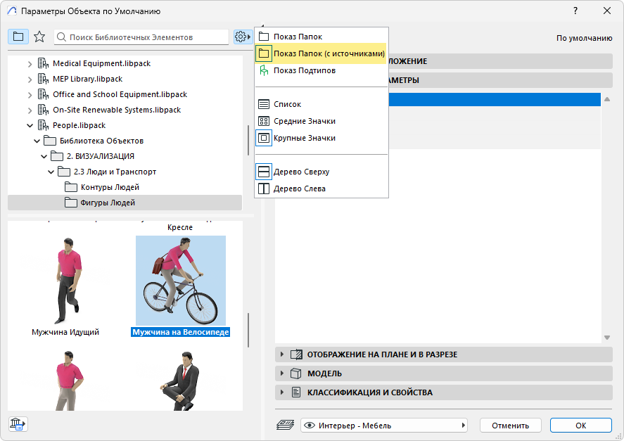Click 'Дерево Слева' split icon
The image size is (624, 441).
coord(264,188)
